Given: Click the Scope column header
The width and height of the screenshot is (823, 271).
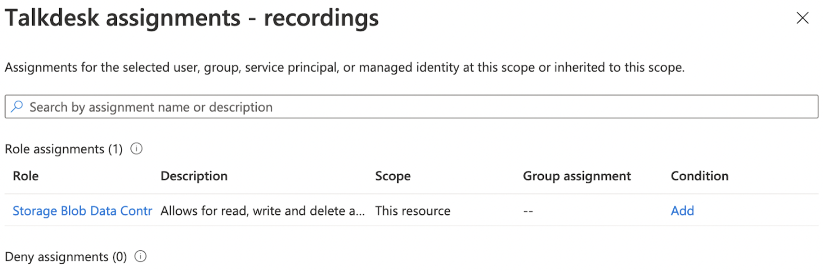Looking at the screenshot, I should tap(393, 176).
